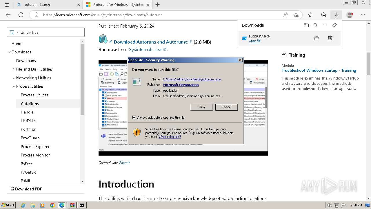The image size is (371, 209).
Task: Open Read Aloud from the address bar
Action: click(x=285, y=15)
